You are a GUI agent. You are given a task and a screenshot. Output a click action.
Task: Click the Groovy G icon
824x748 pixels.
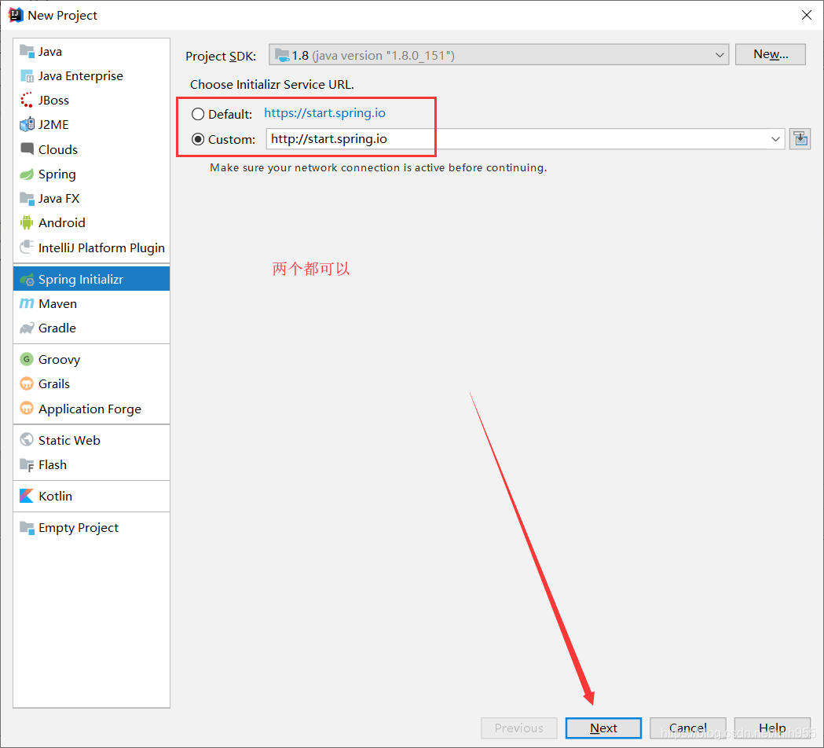26,359
